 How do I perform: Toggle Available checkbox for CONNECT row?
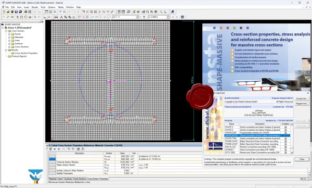click(285, 149)
